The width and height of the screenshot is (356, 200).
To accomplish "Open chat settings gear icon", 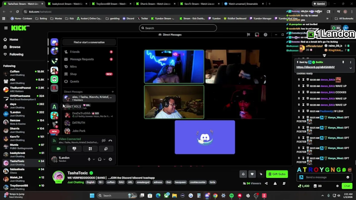I will coord(337,186).
